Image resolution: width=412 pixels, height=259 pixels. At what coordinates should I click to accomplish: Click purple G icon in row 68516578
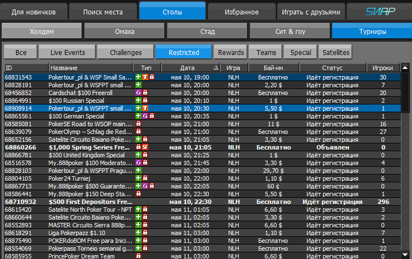138,162
